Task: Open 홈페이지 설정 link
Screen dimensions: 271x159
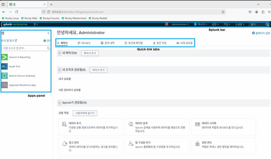Action: (x=261, y=33)
